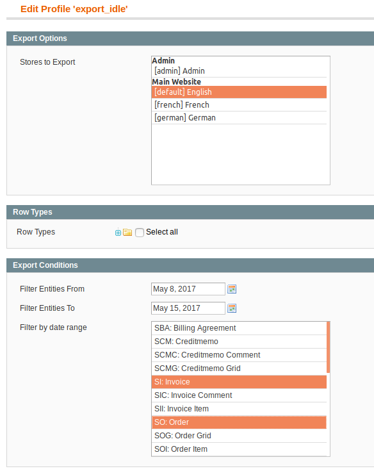Edit the Filter Entities To date field

188,308
